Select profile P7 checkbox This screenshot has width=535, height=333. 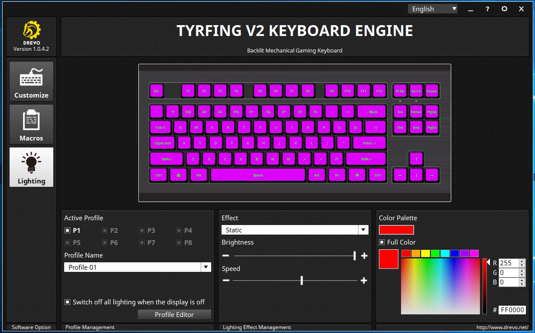142,242
